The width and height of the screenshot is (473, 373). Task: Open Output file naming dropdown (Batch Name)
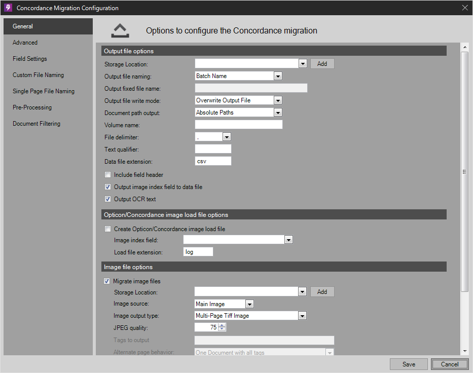(278, 76)
